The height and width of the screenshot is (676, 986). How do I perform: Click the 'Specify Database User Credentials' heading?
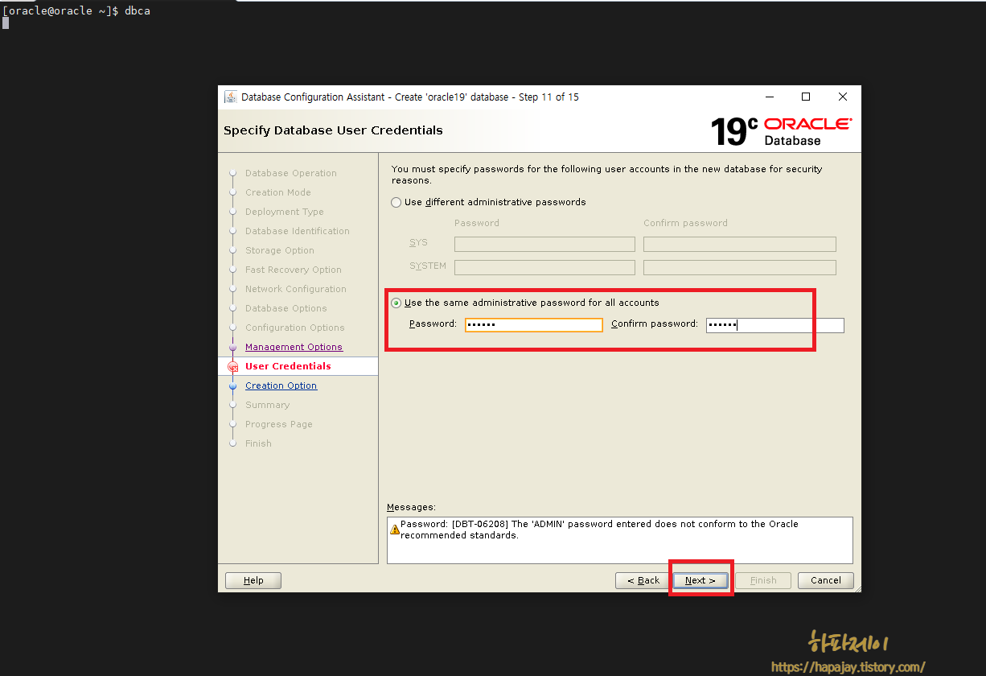(x=333, y=130)
